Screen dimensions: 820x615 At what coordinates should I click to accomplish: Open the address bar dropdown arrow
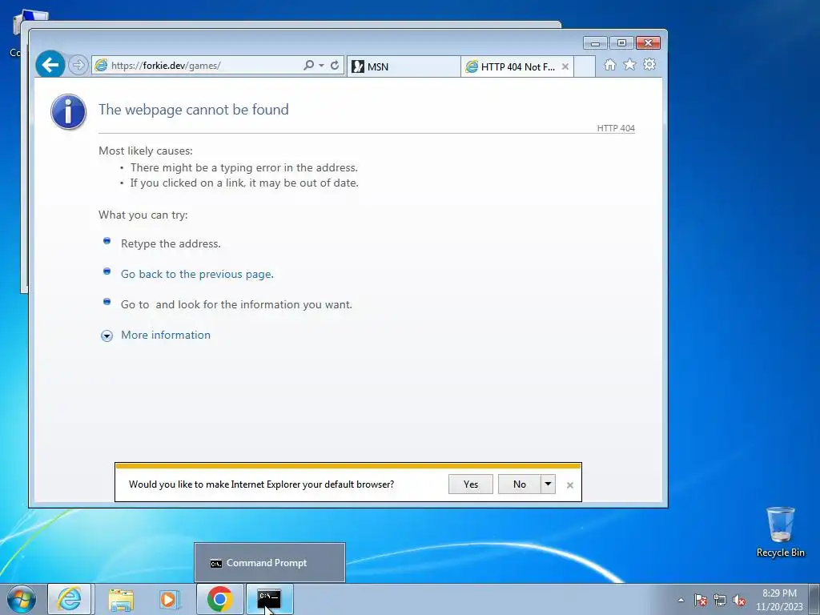coord(322,66)
